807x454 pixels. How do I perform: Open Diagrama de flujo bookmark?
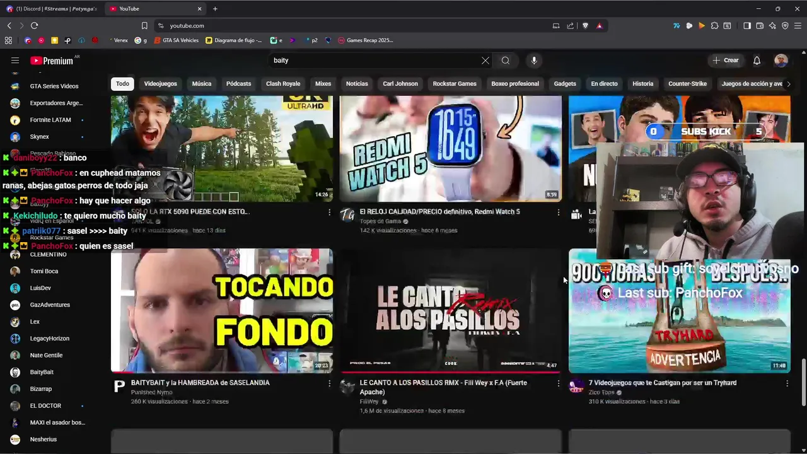click(233, 40)
